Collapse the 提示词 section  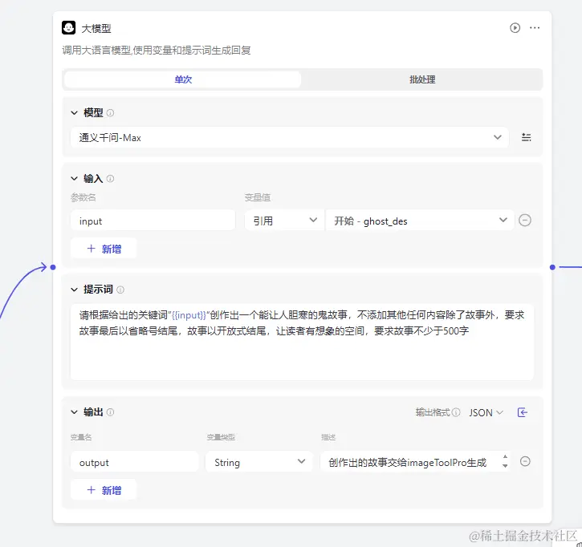[74, 290]
